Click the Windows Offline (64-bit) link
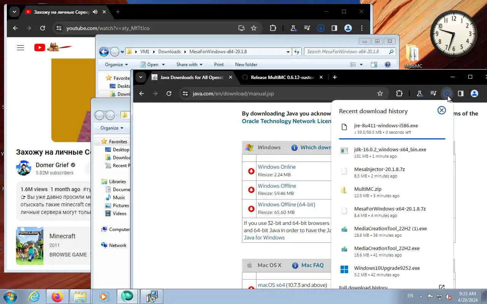This screenshot has height=304, width=487. [286, 204]
